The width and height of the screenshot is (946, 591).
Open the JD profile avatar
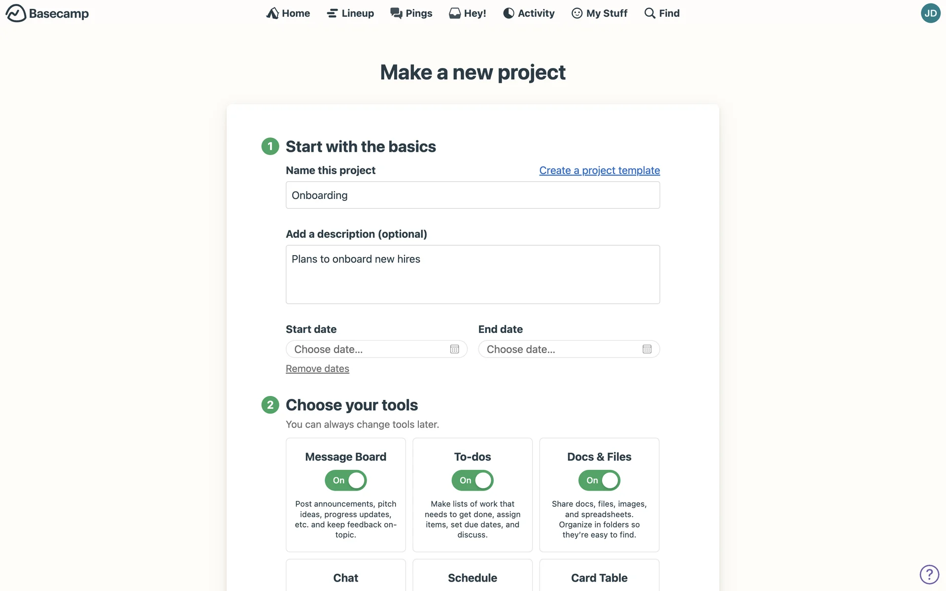pos(930,13)
